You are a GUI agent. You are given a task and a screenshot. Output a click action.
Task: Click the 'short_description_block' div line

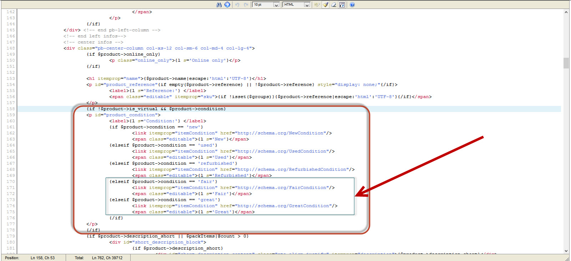coord(157,242)
